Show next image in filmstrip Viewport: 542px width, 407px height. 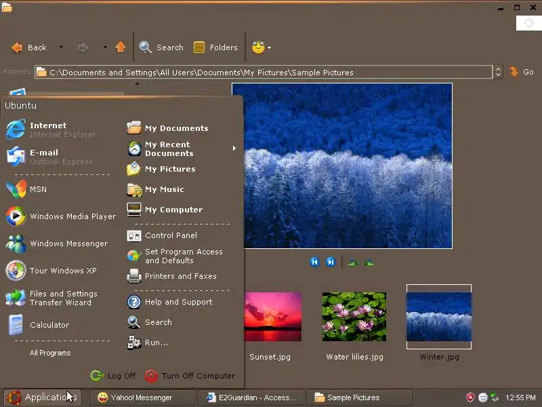pos(331,262)
